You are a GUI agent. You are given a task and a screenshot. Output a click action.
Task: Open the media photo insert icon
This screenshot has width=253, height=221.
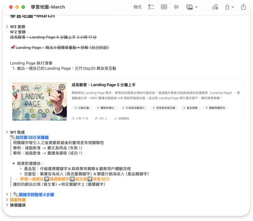click(190, 7)
